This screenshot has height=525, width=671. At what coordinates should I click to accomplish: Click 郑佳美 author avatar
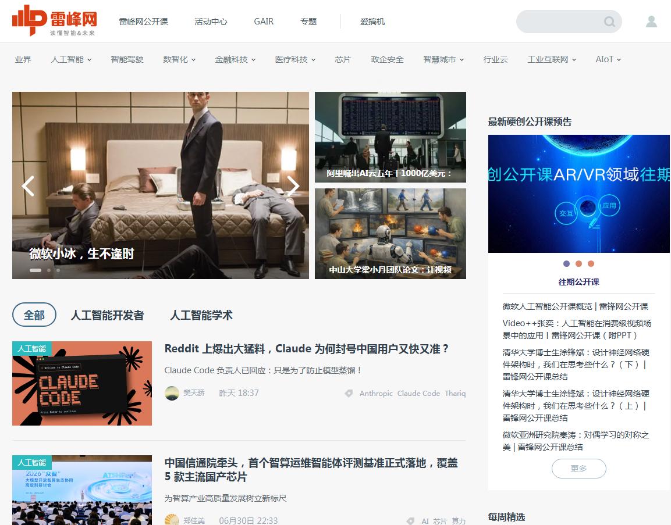click(x=172, y=520)
